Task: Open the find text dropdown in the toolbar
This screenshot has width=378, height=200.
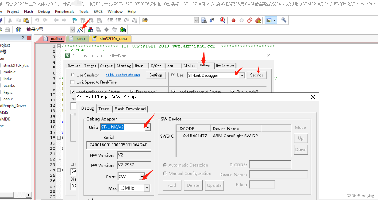Action: pyautogui.click(x=196, y=20)
